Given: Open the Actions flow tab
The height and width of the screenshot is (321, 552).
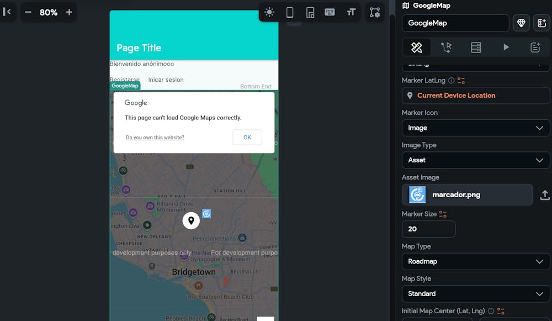Looking at the screenshot, I should point(446,47).
